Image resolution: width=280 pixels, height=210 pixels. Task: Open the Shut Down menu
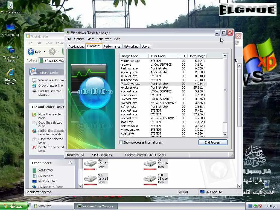(104, 39)
